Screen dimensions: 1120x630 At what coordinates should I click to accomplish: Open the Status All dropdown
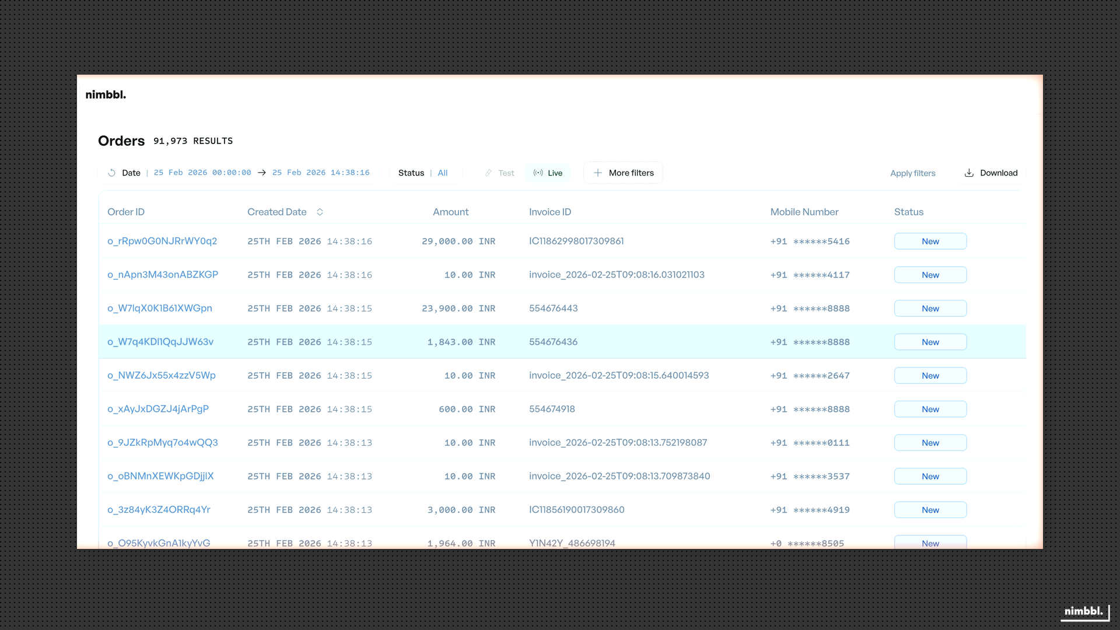pyautogui.click(x=442, y=173)
